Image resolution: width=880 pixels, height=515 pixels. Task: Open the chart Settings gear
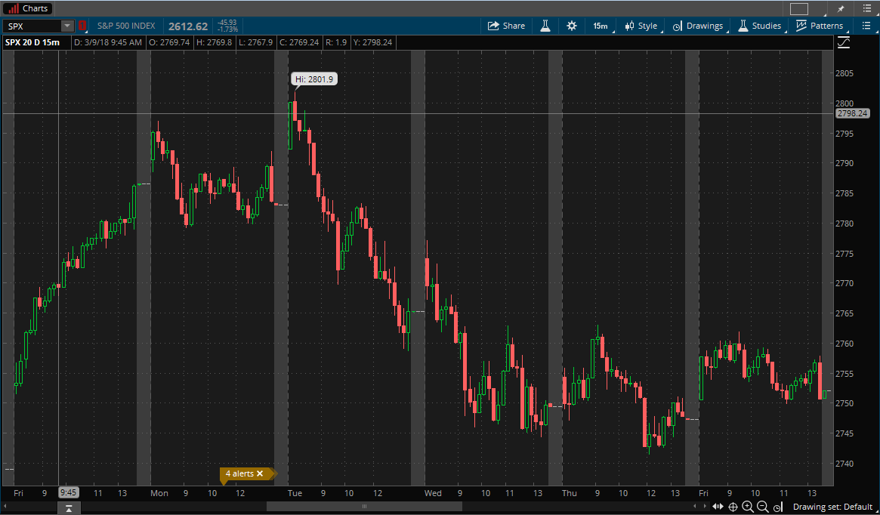[571, 25]
